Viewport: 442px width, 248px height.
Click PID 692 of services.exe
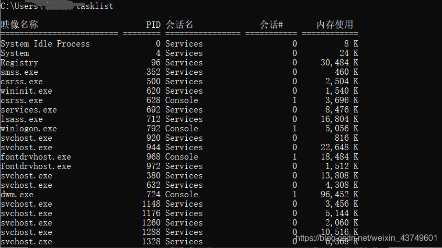153,110
